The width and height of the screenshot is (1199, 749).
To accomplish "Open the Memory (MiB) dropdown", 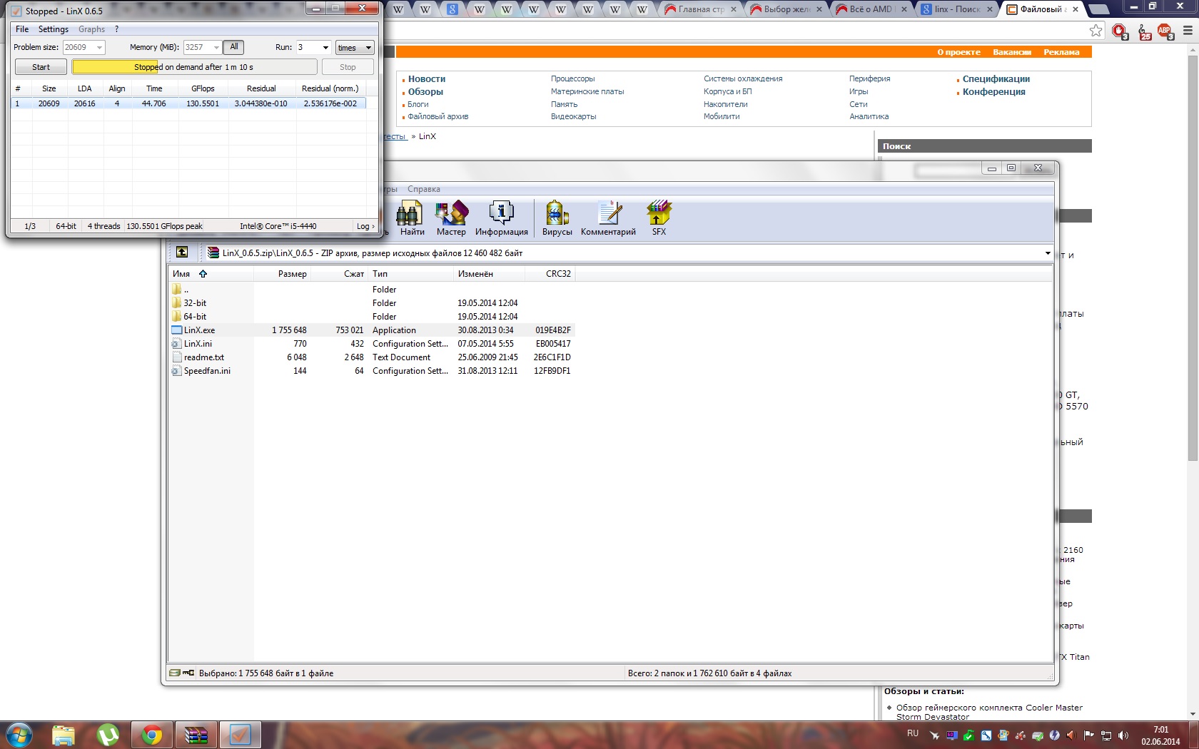I will tap(216, 48).
